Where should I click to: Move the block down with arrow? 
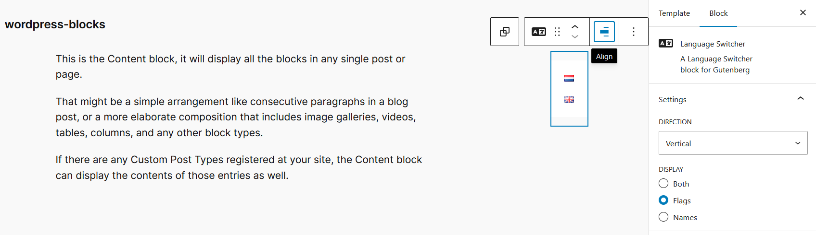tap(575, 37)
